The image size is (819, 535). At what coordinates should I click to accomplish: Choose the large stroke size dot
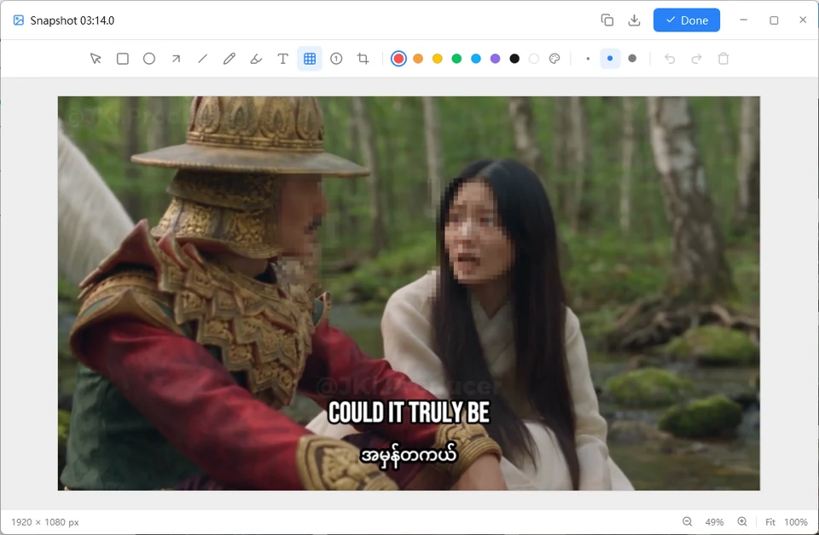[632, 59]
